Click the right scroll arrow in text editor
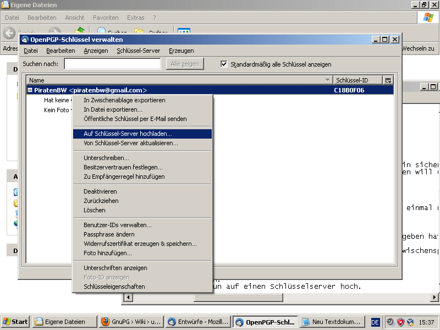The image size is (440, 330). coord(434,297)
